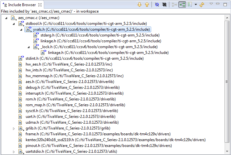The image size is (231, 155).
Task: Click the rom.h file icon
Action: pos(20,99)
